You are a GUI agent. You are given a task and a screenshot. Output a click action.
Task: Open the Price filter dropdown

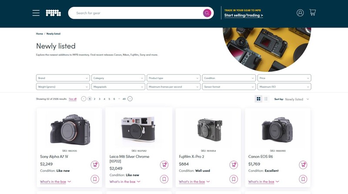(x=284, y=78)
